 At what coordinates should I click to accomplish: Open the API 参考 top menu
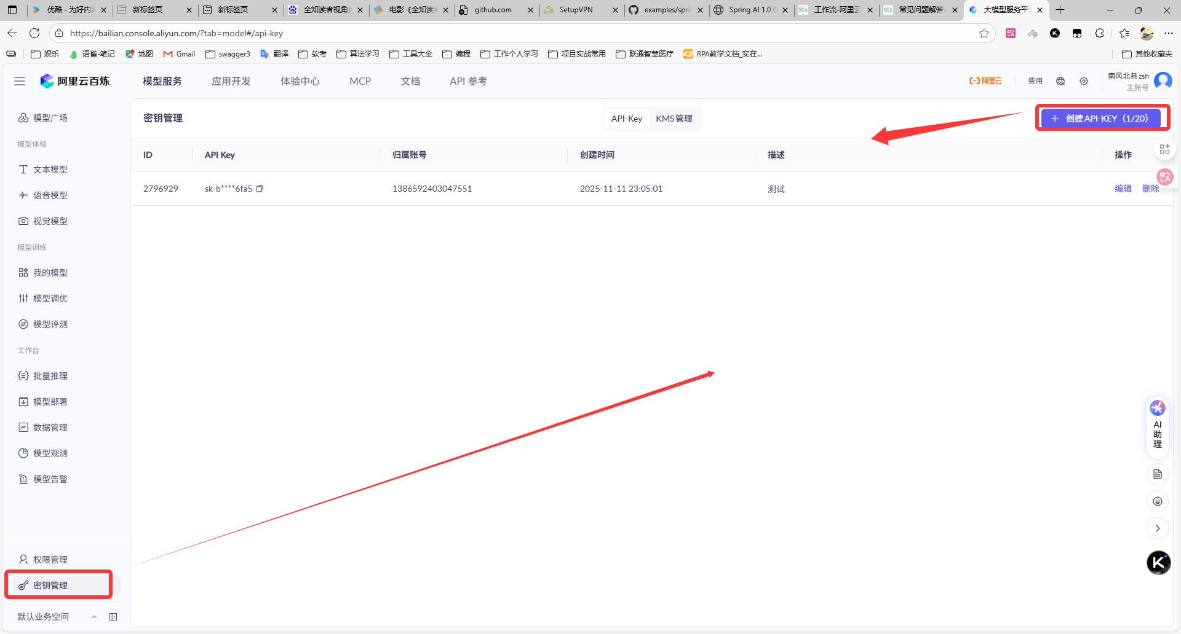(x=468, y=81)
